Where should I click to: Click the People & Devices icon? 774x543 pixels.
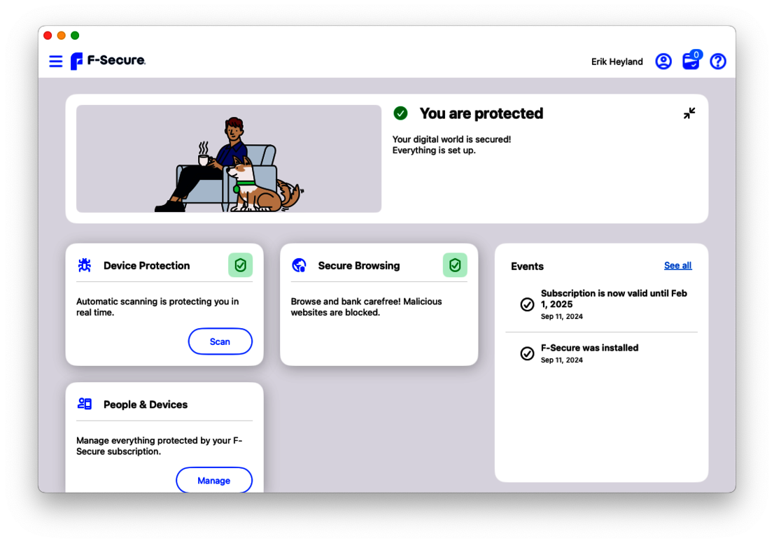[x=85, y=404]
